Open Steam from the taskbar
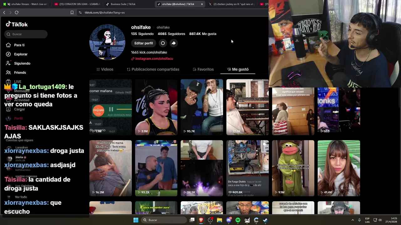 tap(265, 220)
